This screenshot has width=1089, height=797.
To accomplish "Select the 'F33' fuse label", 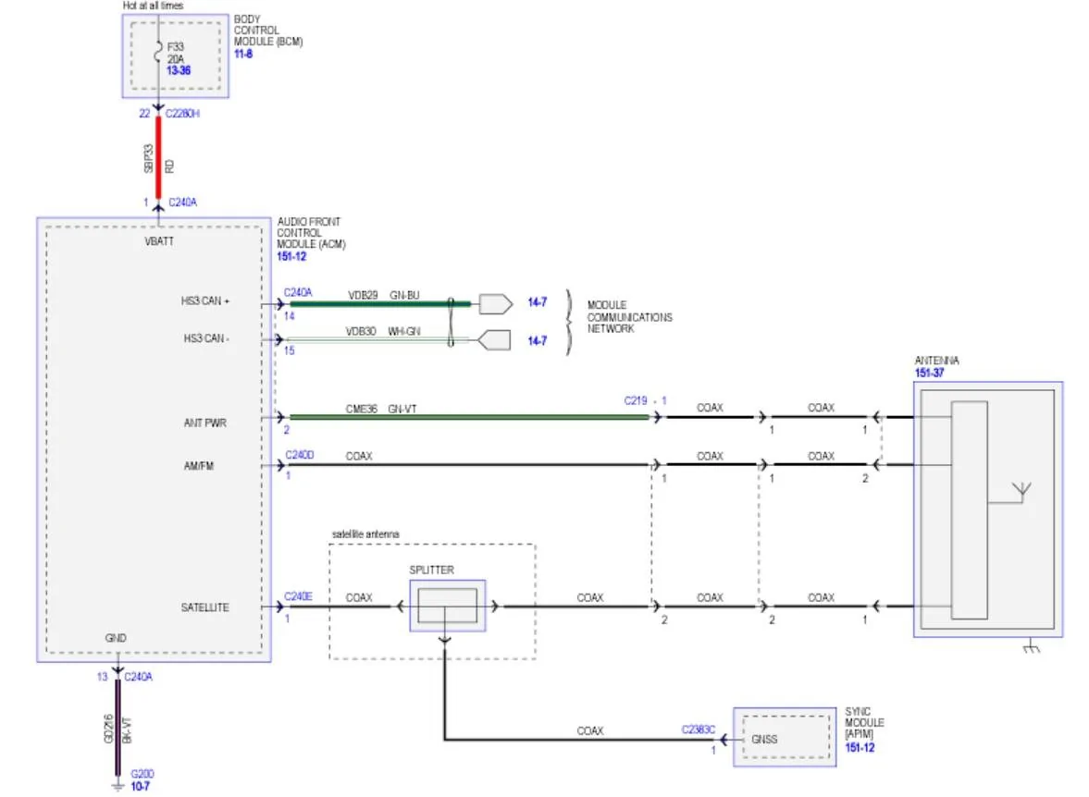I will (x=176, y=46).
